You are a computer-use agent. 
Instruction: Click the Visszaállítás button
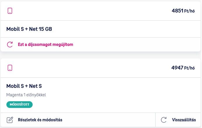point(178,120)
